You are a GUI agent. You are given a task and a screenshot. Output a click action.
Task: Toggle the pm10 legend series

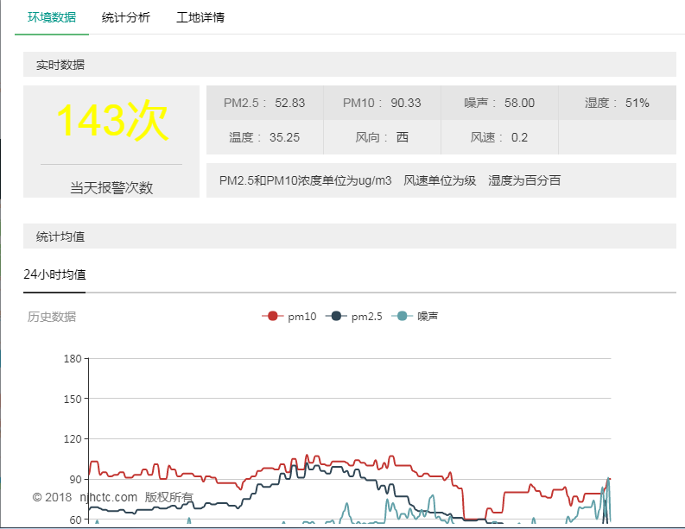289,317
